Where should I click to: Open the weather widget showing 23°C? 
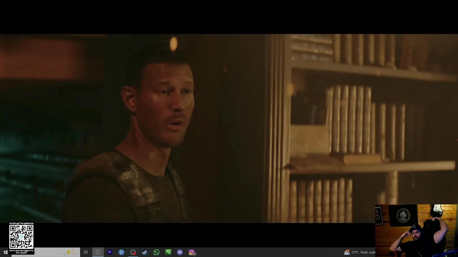click(x=360, y=252)
